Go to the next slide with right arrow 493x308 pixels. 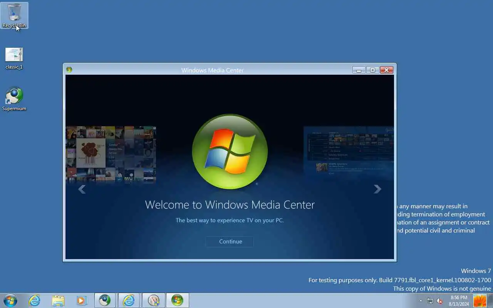(377, 189)
